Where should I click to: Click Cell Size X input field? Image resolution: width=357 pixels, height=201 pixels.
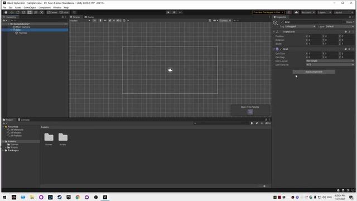click(x=315, y=54)
